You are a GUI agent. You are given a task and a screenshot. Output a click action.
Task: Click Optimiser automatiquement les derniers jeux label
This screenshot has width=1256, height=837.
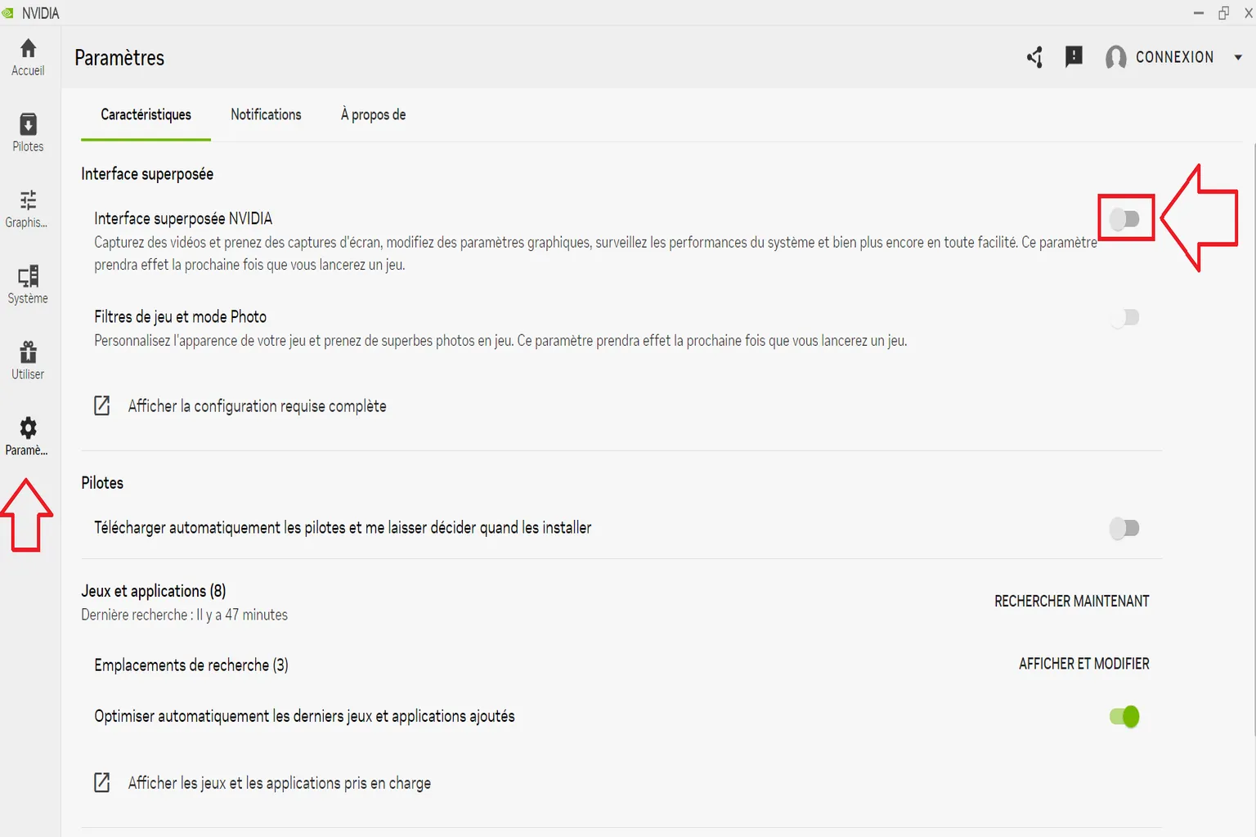[x=304, y=717]
